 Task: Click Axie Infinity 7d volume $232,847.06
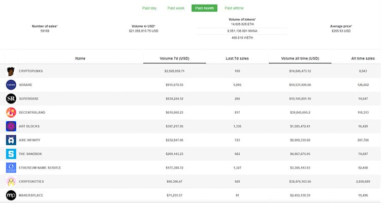174,140
